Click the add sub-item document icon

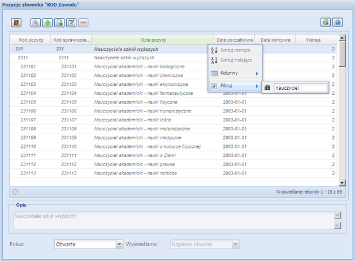point(59,23)
